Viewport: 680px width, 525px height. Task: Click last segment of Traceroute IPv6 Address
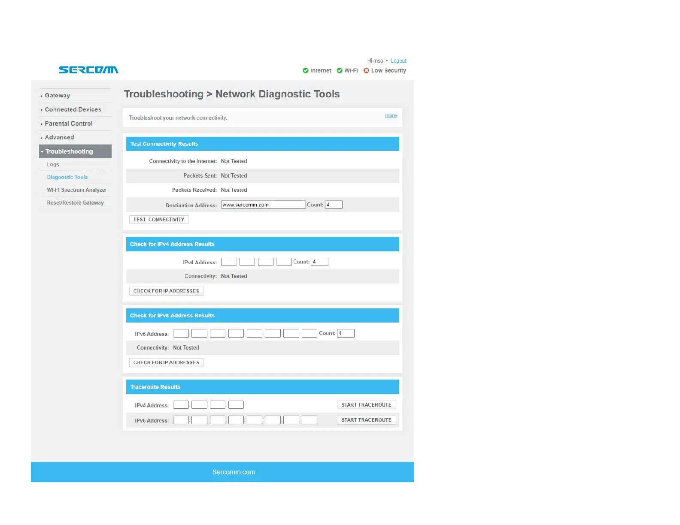[x=310, y=420]
